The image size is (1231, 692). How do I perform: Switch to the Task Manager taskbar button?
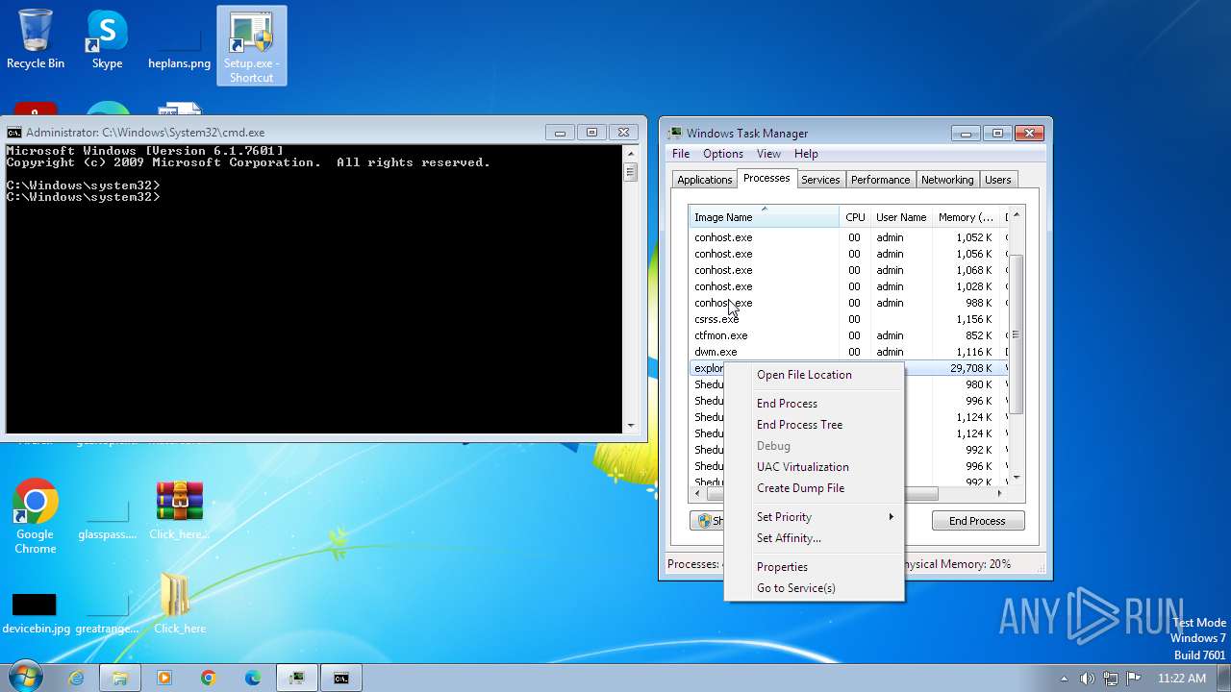click(x=297, y=678)
